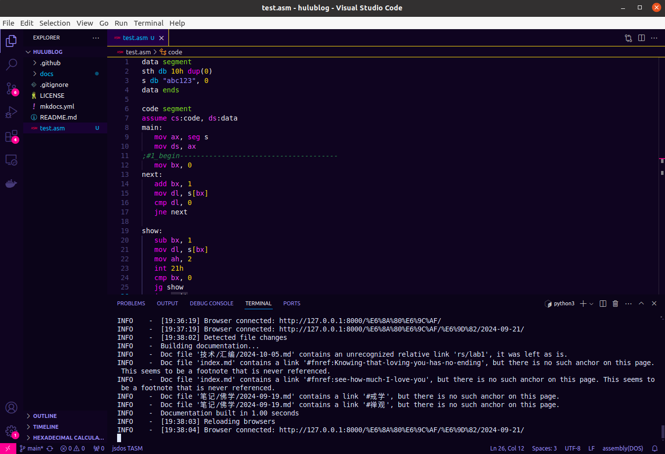Click main* git branch in status bar
This screenshot has width=665, height=454.
[31, 449]
